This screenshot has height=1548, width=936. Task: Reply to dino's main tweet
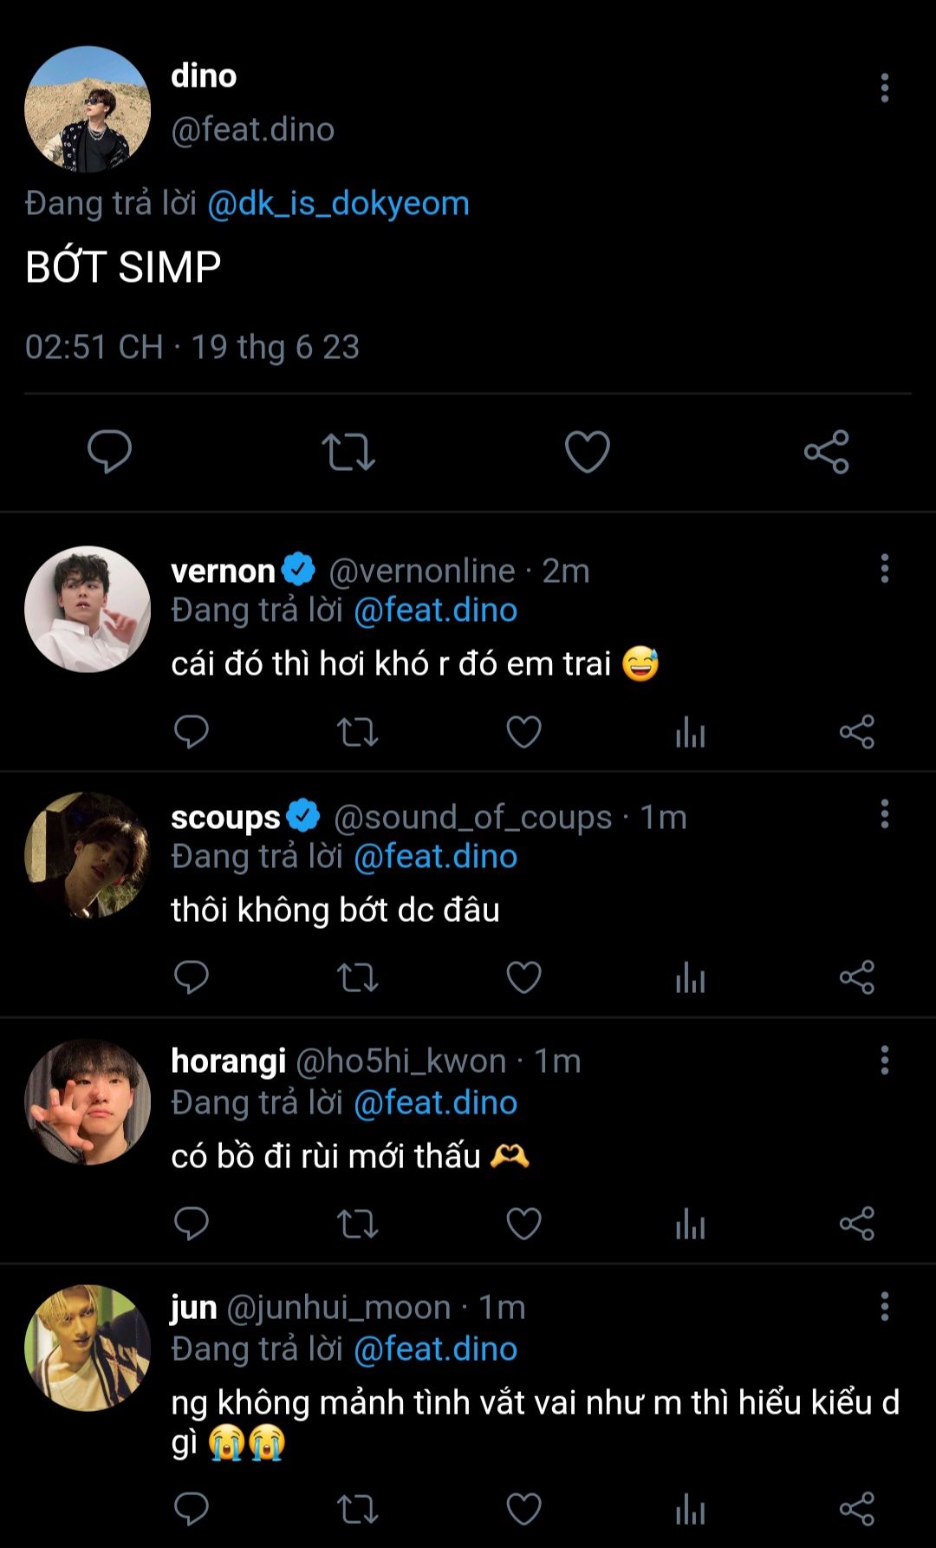109,451
